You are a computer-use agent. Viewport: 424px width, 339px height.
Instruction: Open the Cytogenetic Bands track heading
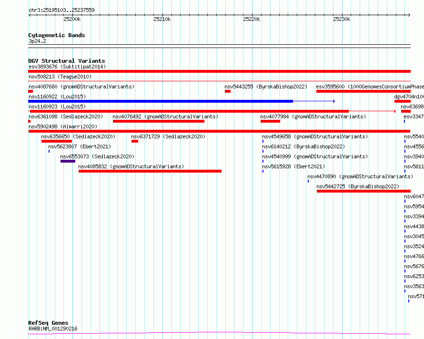[x=57, y=35]
